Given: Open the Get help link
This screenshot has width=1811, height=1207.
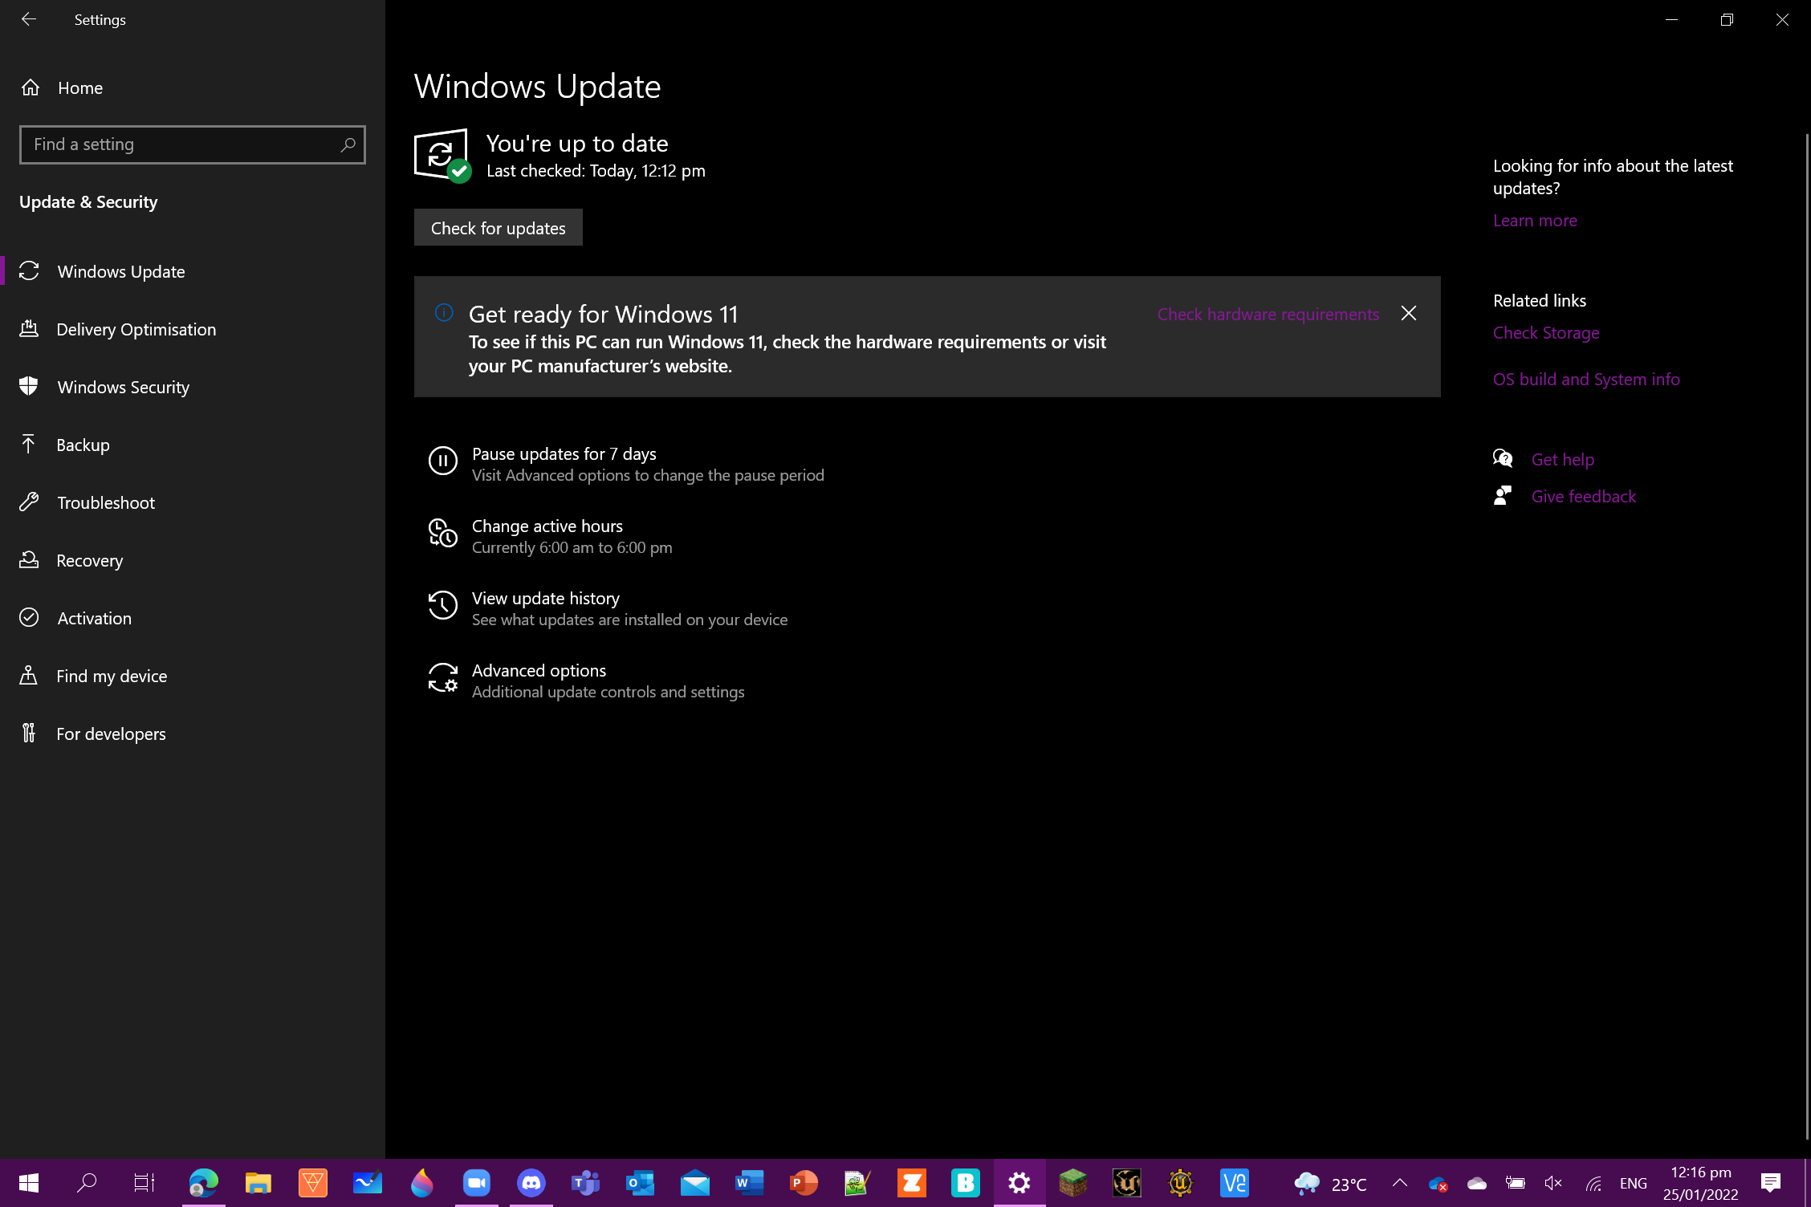Looking at the screenshot, I should (x=1563, y=460).
